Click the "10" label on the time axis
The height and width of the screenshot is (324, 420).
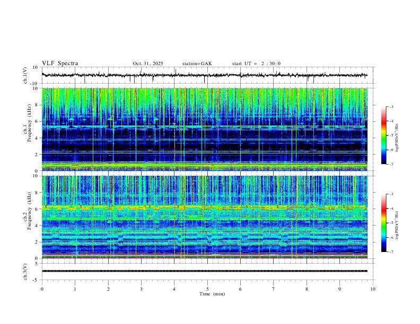(x=373, y=289)
